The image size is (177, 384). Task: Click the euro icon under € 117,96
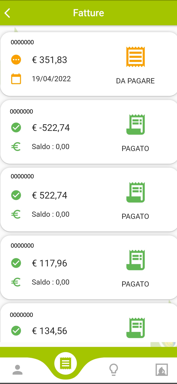(x=16, y=282)
